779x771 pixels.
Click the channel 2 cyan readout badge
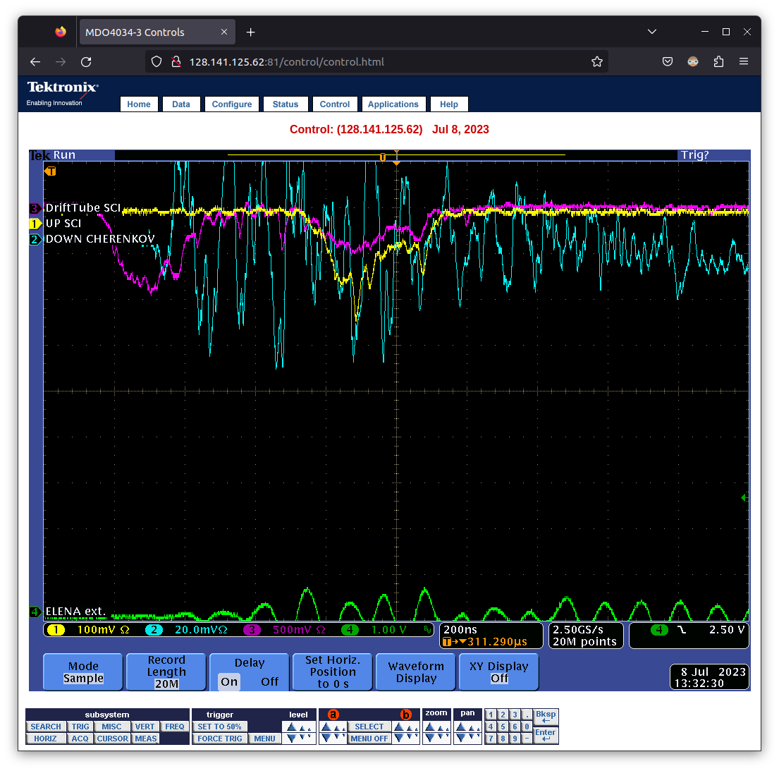pyautogui.click(x=154, y=630)
